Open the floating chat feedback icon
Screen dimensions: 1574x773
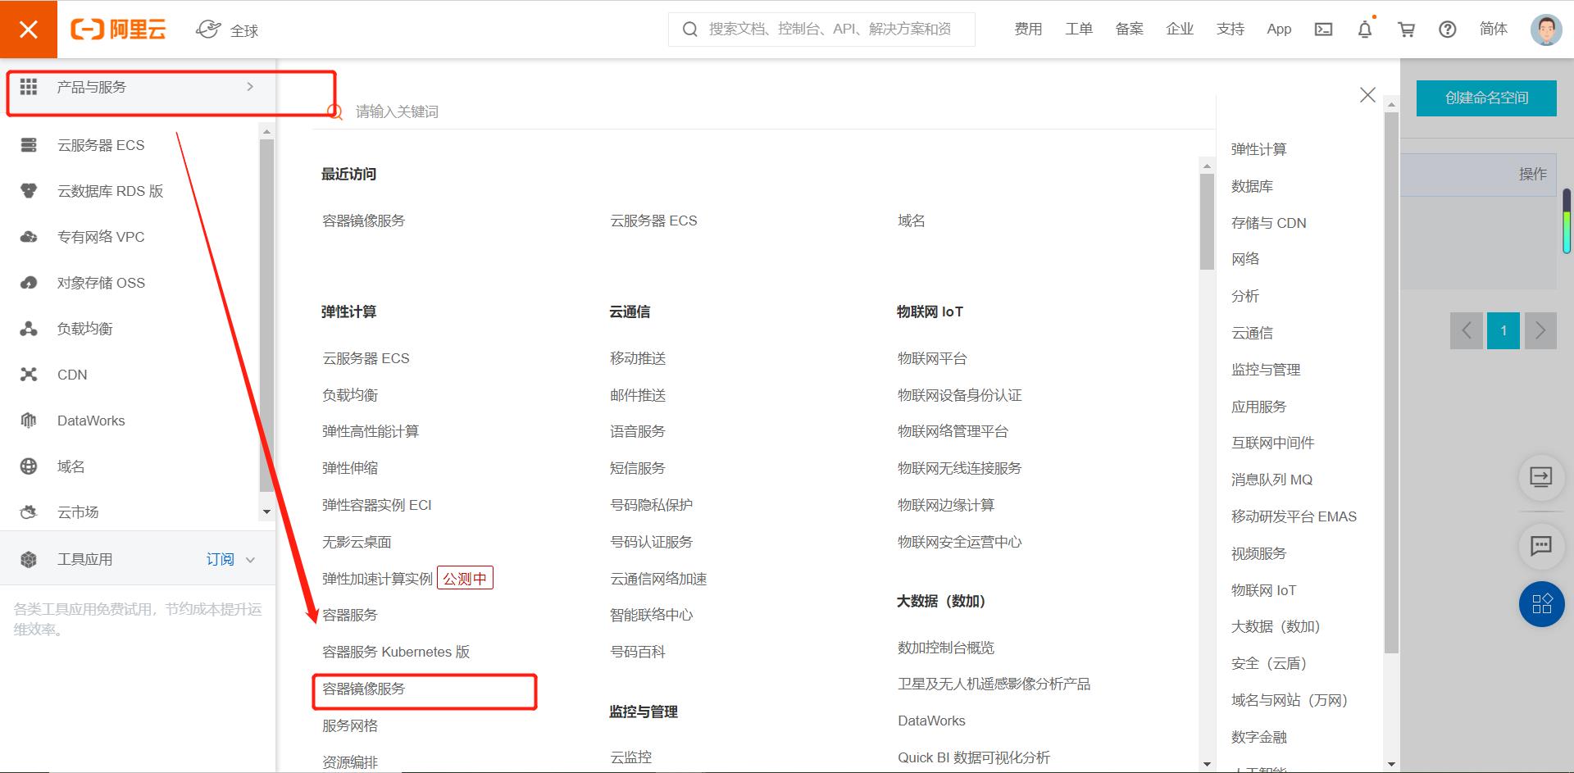click(x=1541, y=546)
